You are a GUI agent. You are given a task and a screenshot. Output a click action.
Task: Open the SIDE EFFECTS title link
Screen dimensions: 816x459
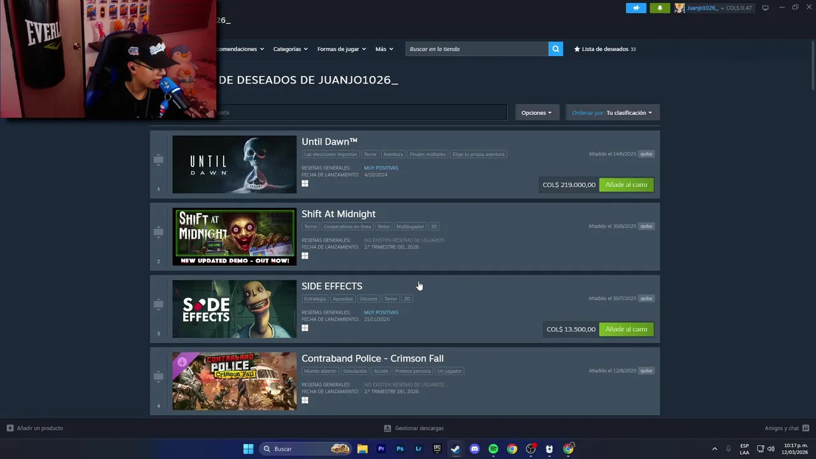click(x=331, y=286)
